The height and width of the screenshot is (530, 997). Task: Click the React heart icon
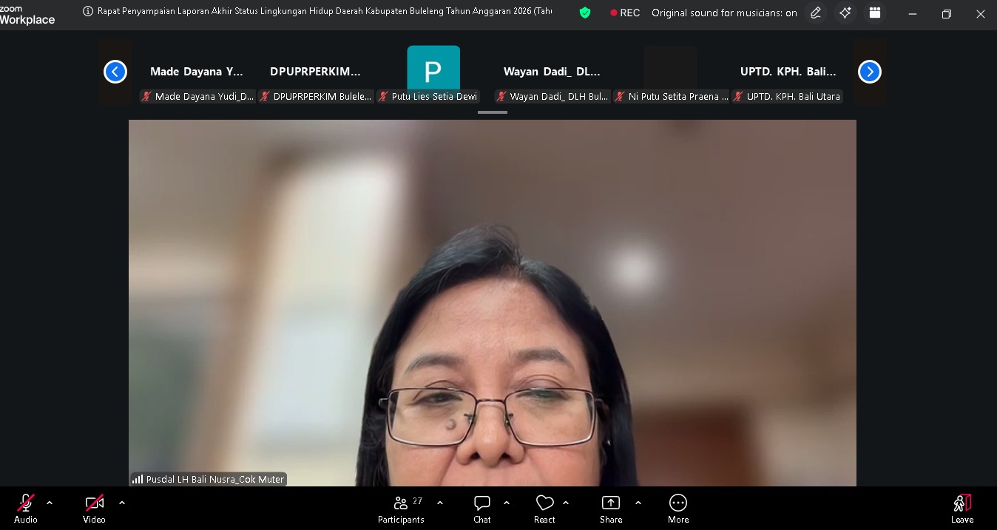pos(544,503)
